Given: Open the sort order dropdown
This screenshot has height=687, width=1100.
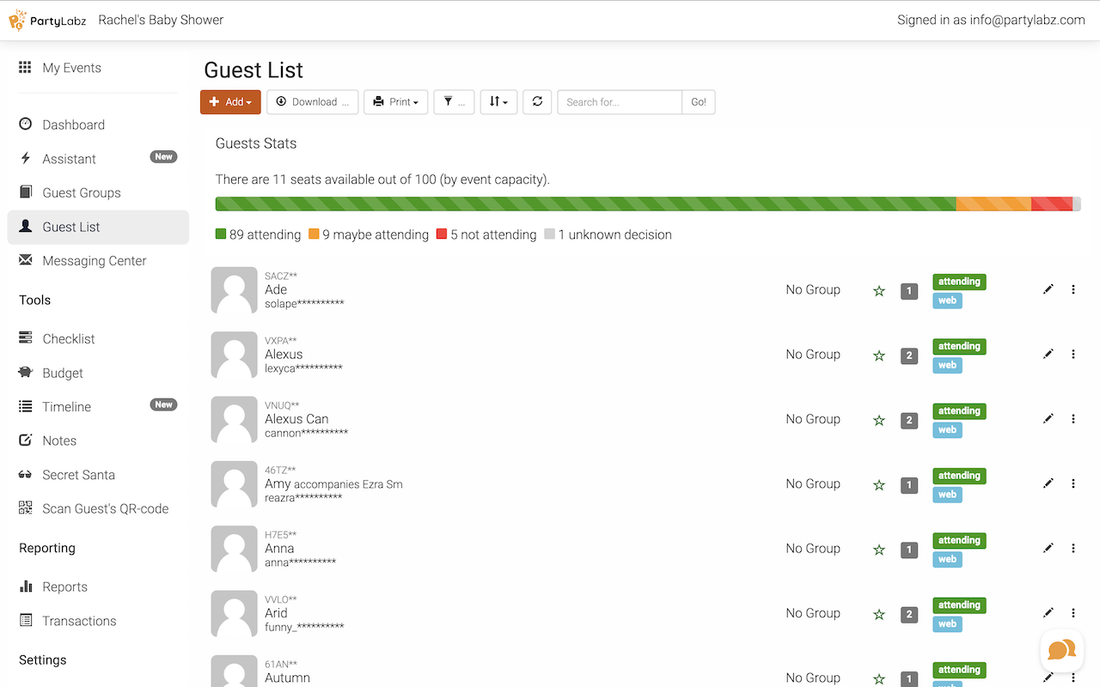Looking at the screenshot, I should point(498,101).
